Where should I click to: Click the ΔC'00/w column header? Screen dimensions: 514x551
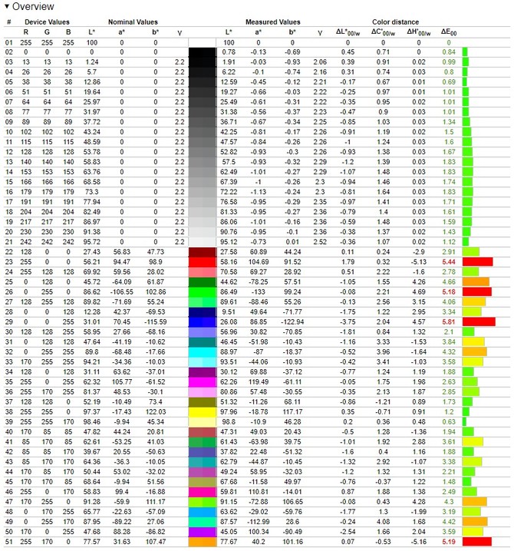point(383,32)
